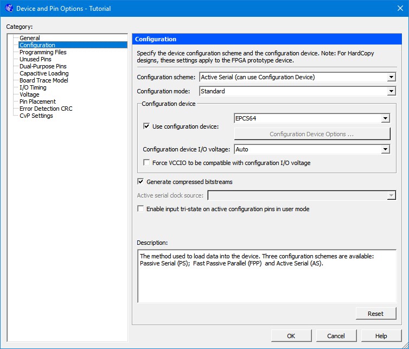Uncheck Use configuration device checkbox
The width and height of the screenshot is (409, 349).
(146, 126)
